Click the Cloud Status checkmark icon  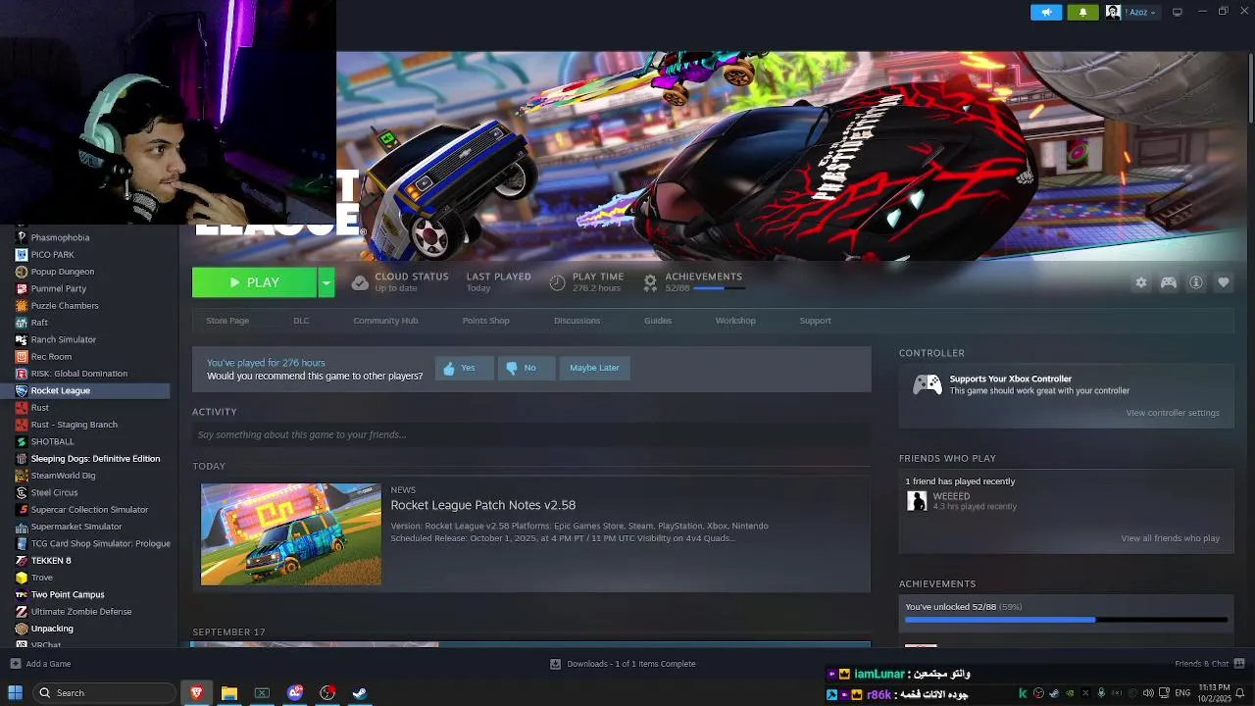pyautogui.click(x=360, y=282)
